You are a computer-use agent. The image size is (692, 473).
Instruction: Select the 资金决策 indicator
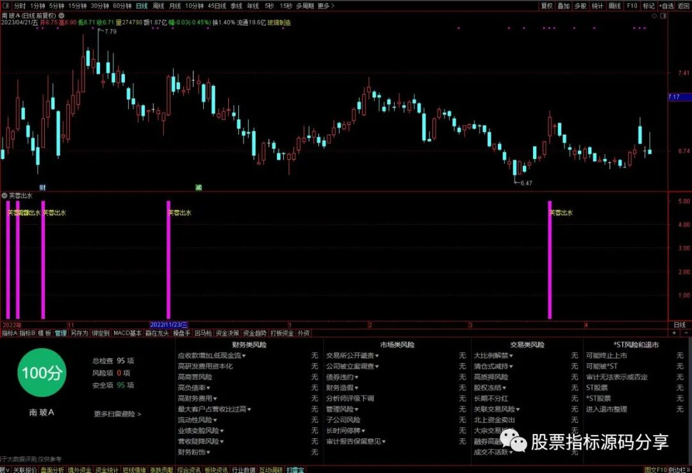tap(227, 333)
